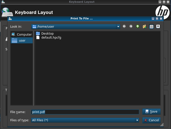Select user folder in the sidebar
Screen dimensions: 171x129
(x=22, y=40)
